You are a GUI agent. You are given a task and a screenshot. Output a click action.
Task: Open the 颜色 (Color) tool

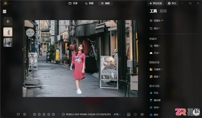(154, 115)
